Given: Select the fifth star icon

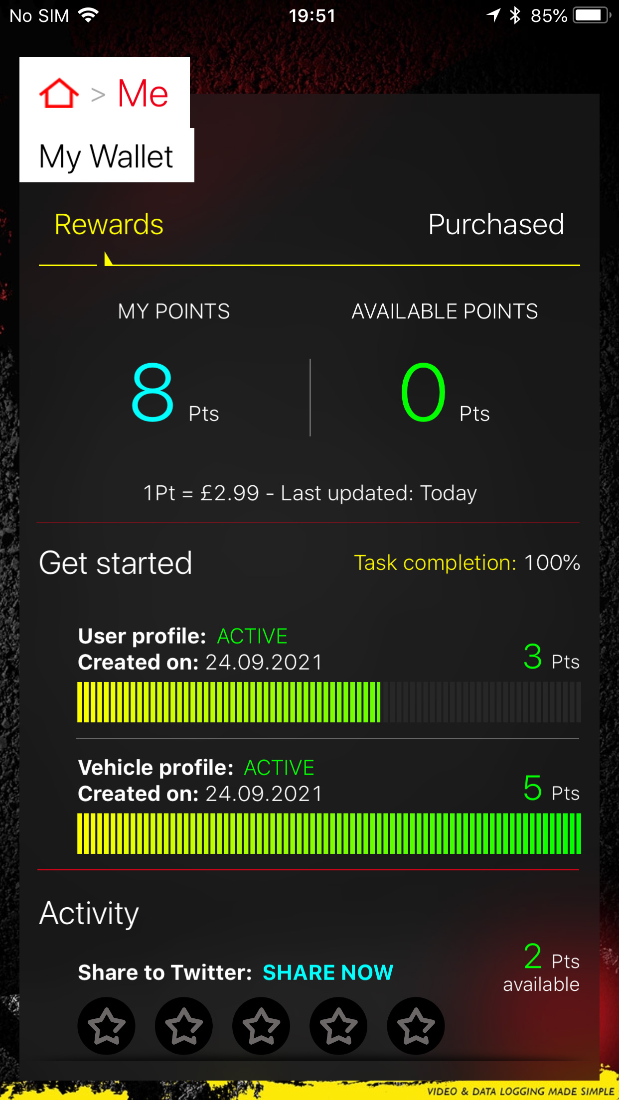Looking at the screenshot, I should click(x=416, y=1025).
